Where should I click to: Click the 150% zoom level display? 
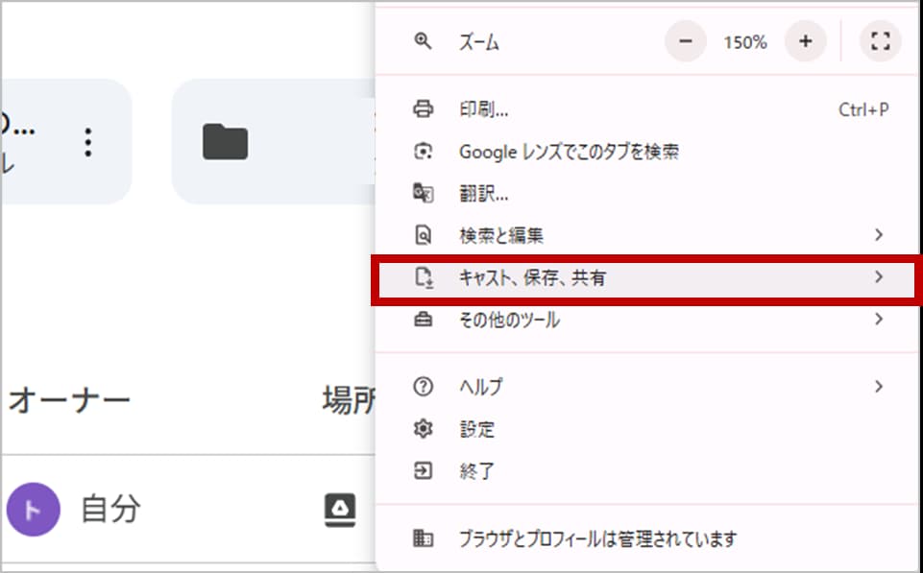click(x=745, y=42)
